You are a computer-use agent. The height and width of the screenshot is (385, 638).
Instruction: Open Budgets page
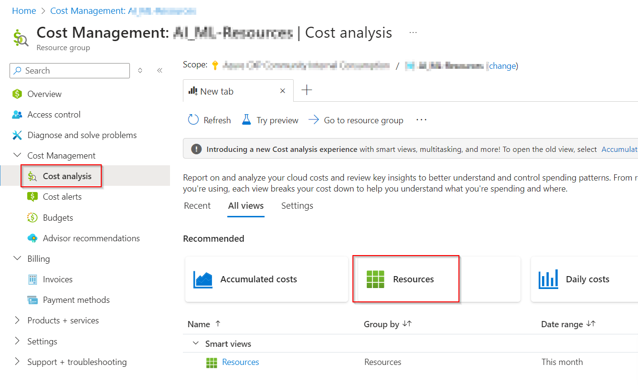(x=58, y=218)
